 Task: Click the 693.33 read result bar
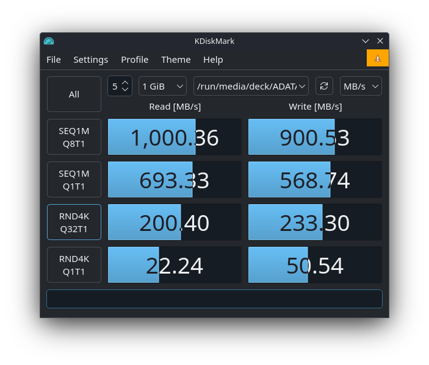175,180
